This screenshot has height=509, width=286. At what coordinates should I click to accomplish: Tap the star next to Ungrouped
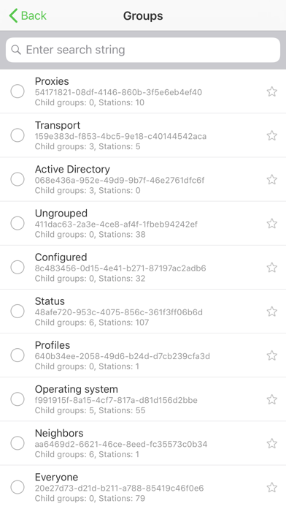271,223
